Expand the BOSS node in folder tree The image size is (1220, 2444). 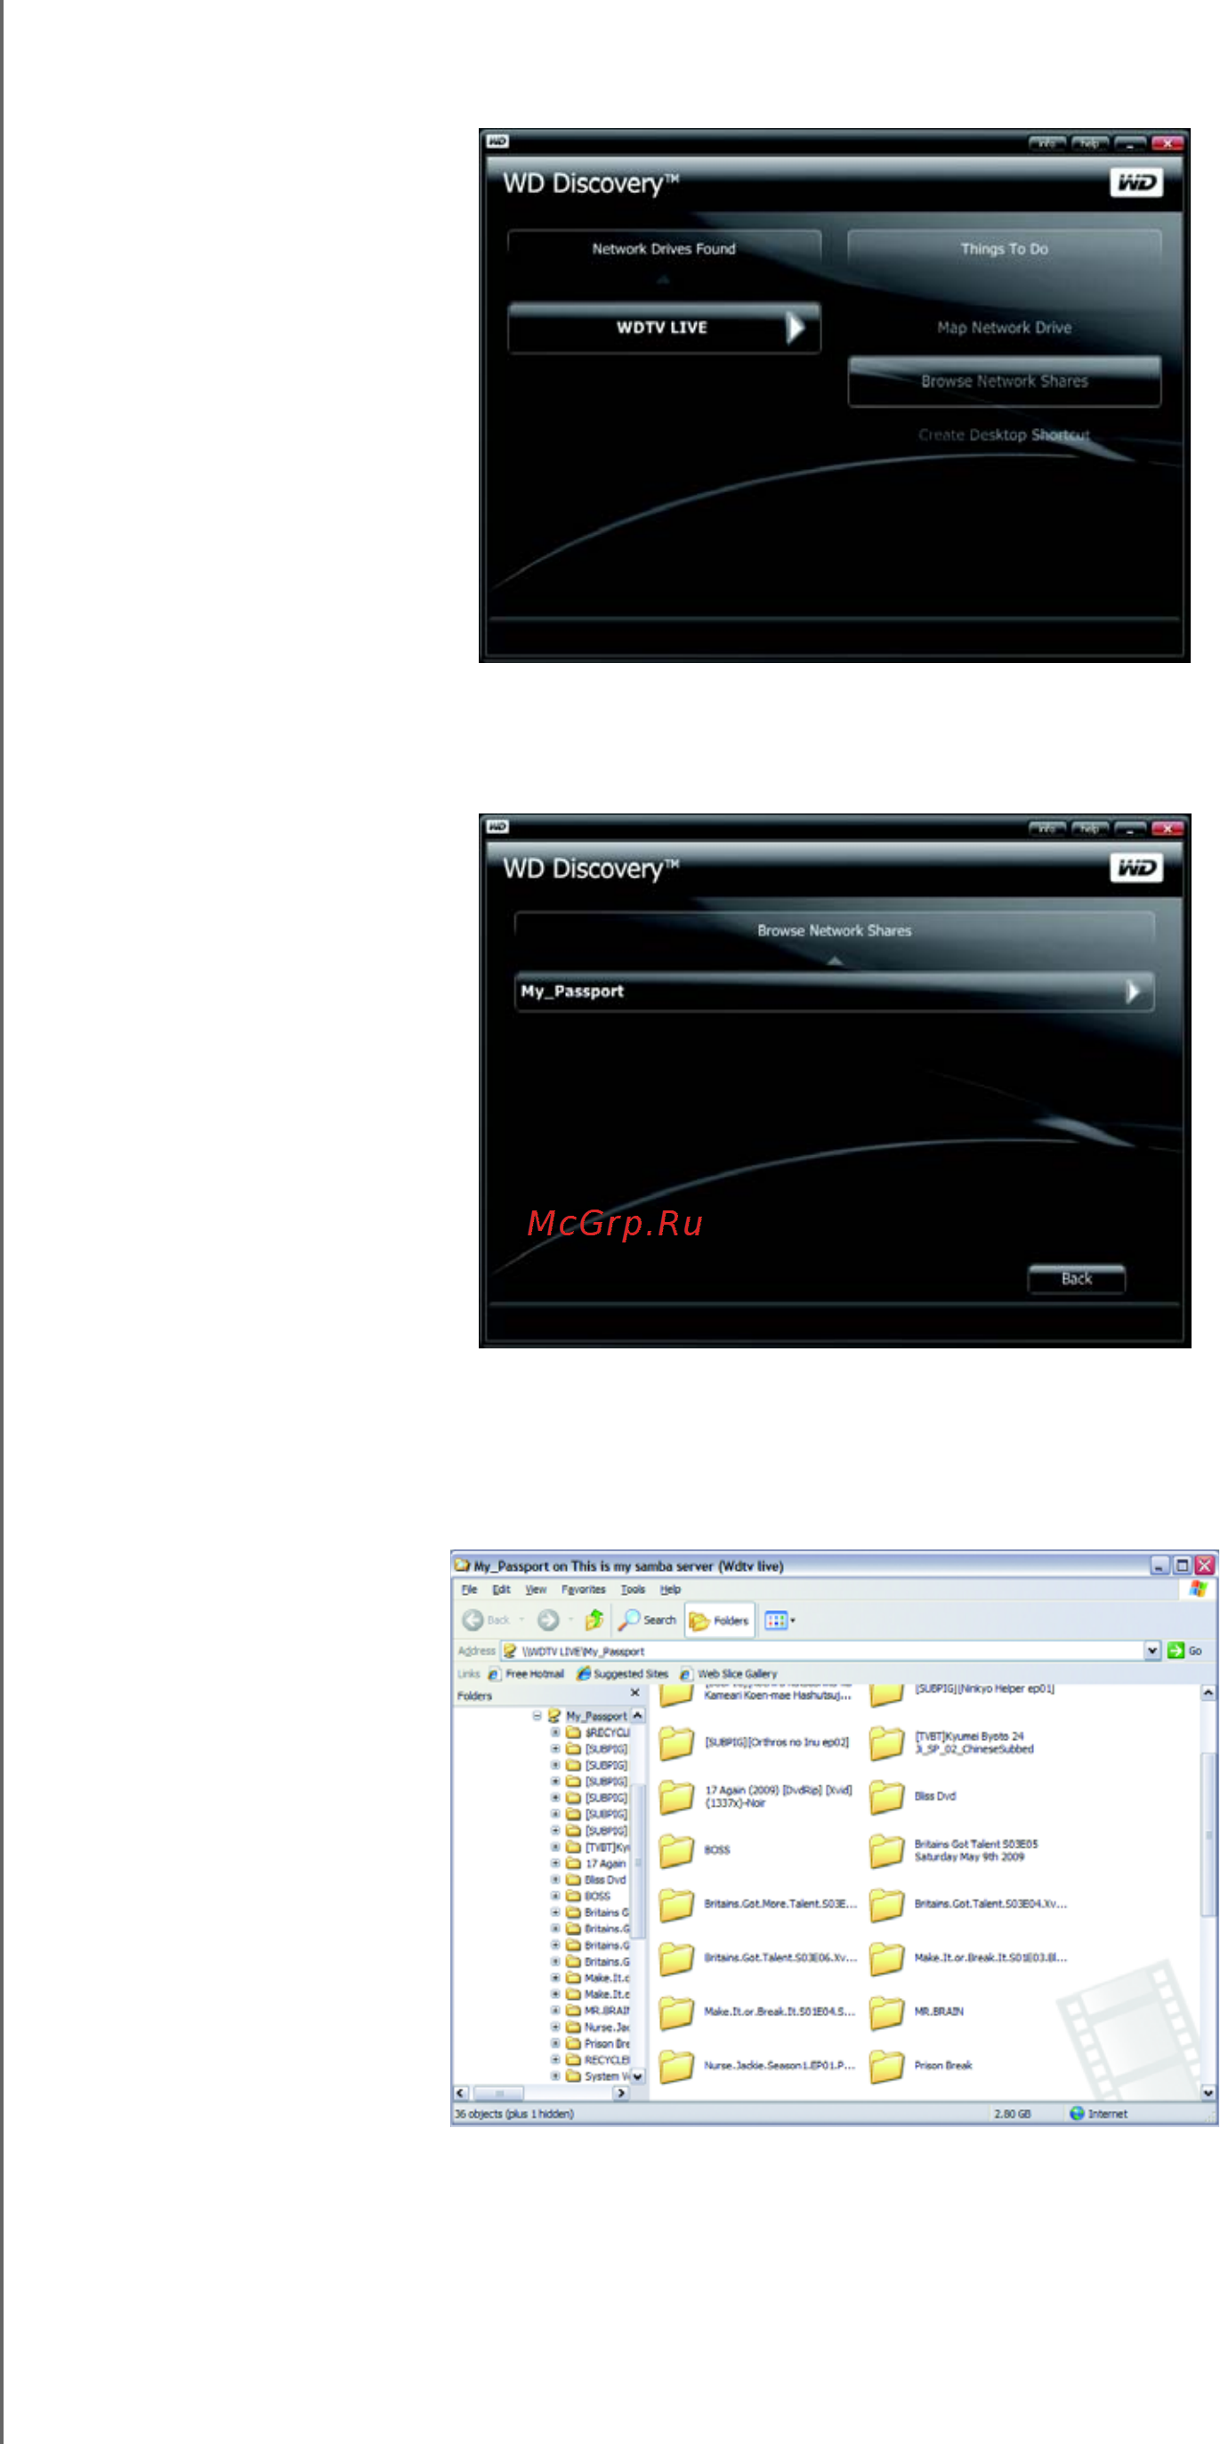(556, 1896)
